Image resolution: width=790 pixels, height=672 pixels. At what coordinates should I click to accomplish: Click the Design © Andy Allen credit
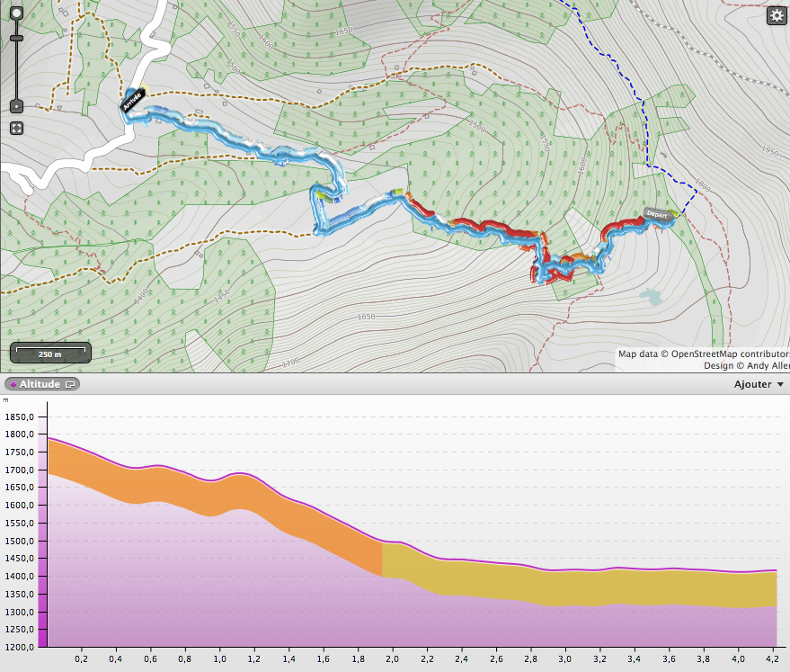(x=745, y=365)
